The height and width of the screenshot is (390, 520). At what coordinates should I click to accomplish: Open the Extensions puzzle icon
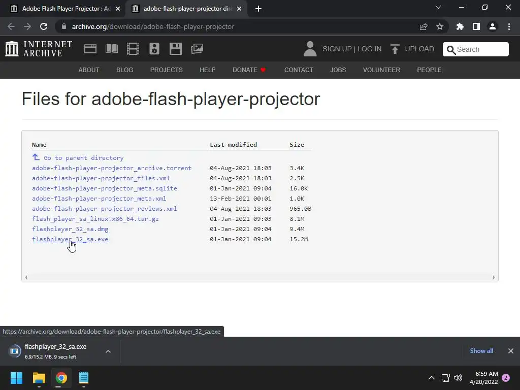(460, 26)
